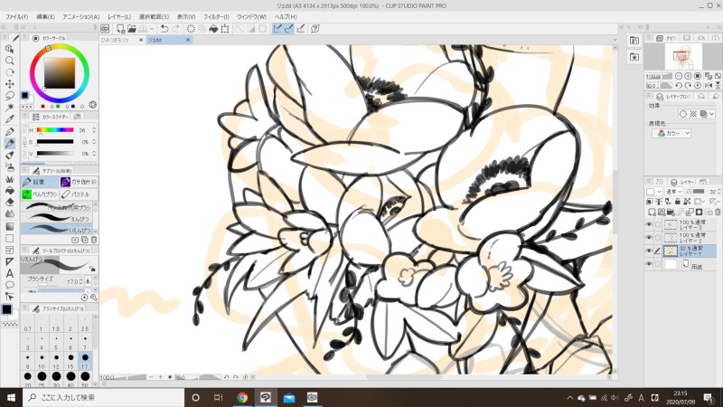
Task: Select the Lasso selection tool
Action: [9, 96]
